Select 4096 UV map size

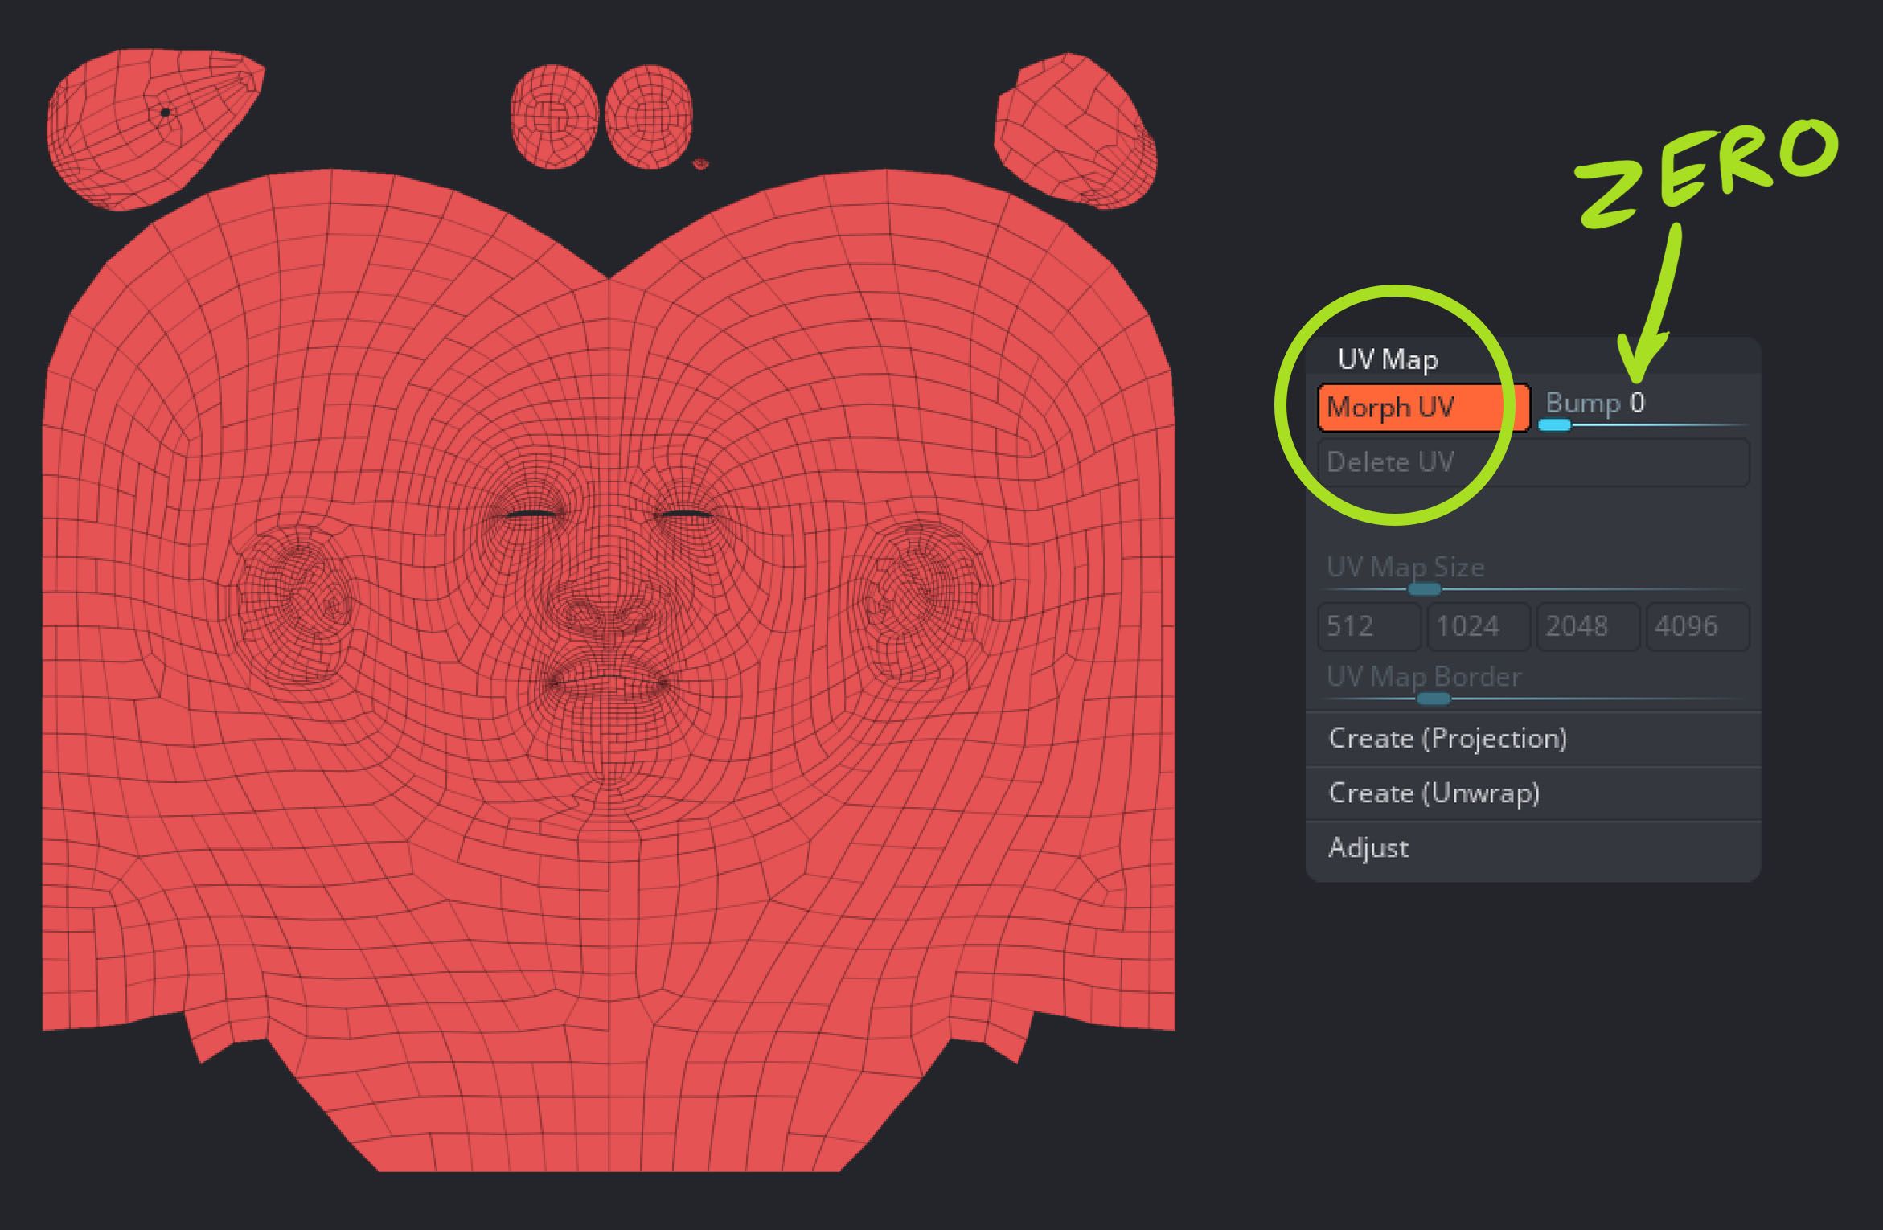(x=1696, y=626)
